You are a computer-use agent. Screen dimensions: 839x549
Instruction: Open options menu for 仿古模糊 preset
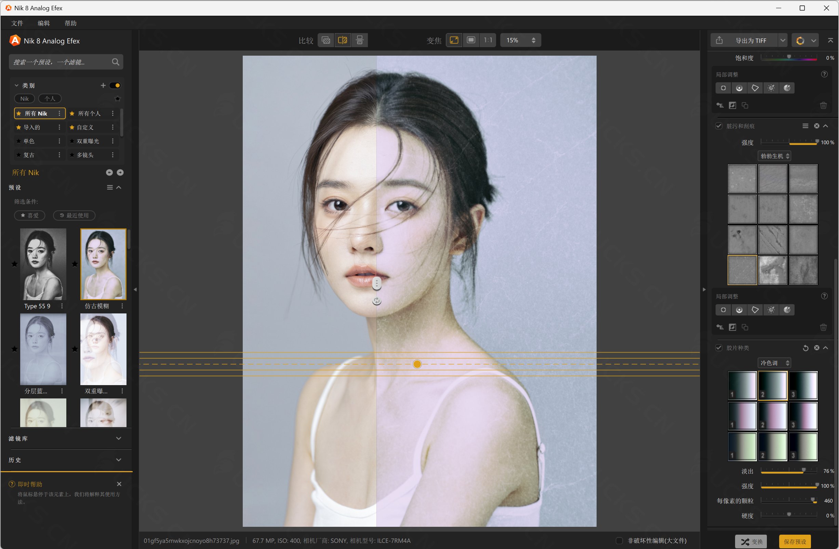click(x=122, y=306)
